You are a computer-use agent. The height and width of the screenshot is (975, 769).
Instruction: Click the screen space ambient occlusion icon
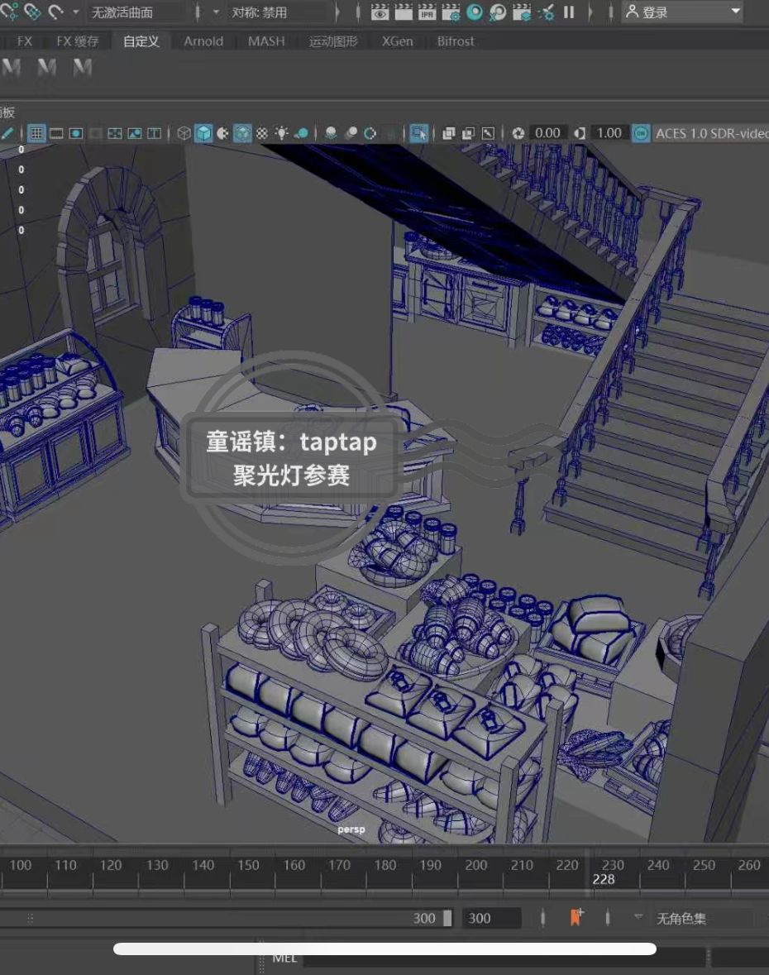(331, 133)
